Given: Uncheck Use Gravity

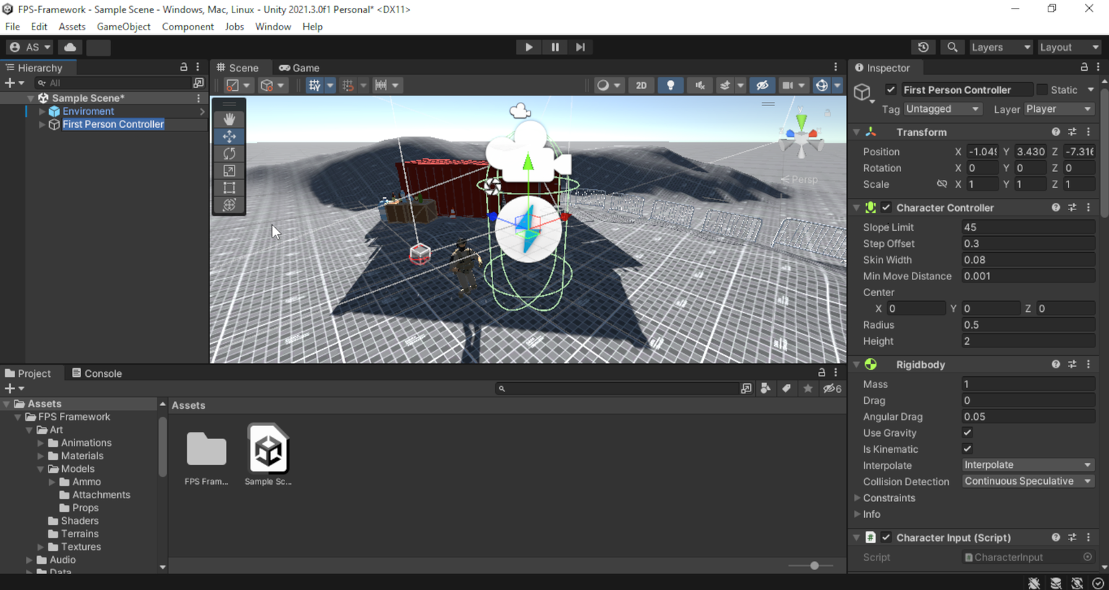Looking at the screenshot, I should [x=967, y=433].
